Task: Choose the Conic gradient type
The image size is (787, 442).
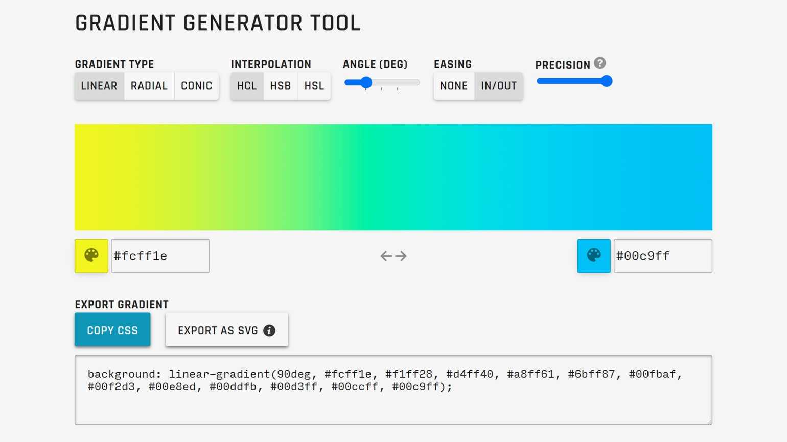Action: coord(197,86)
